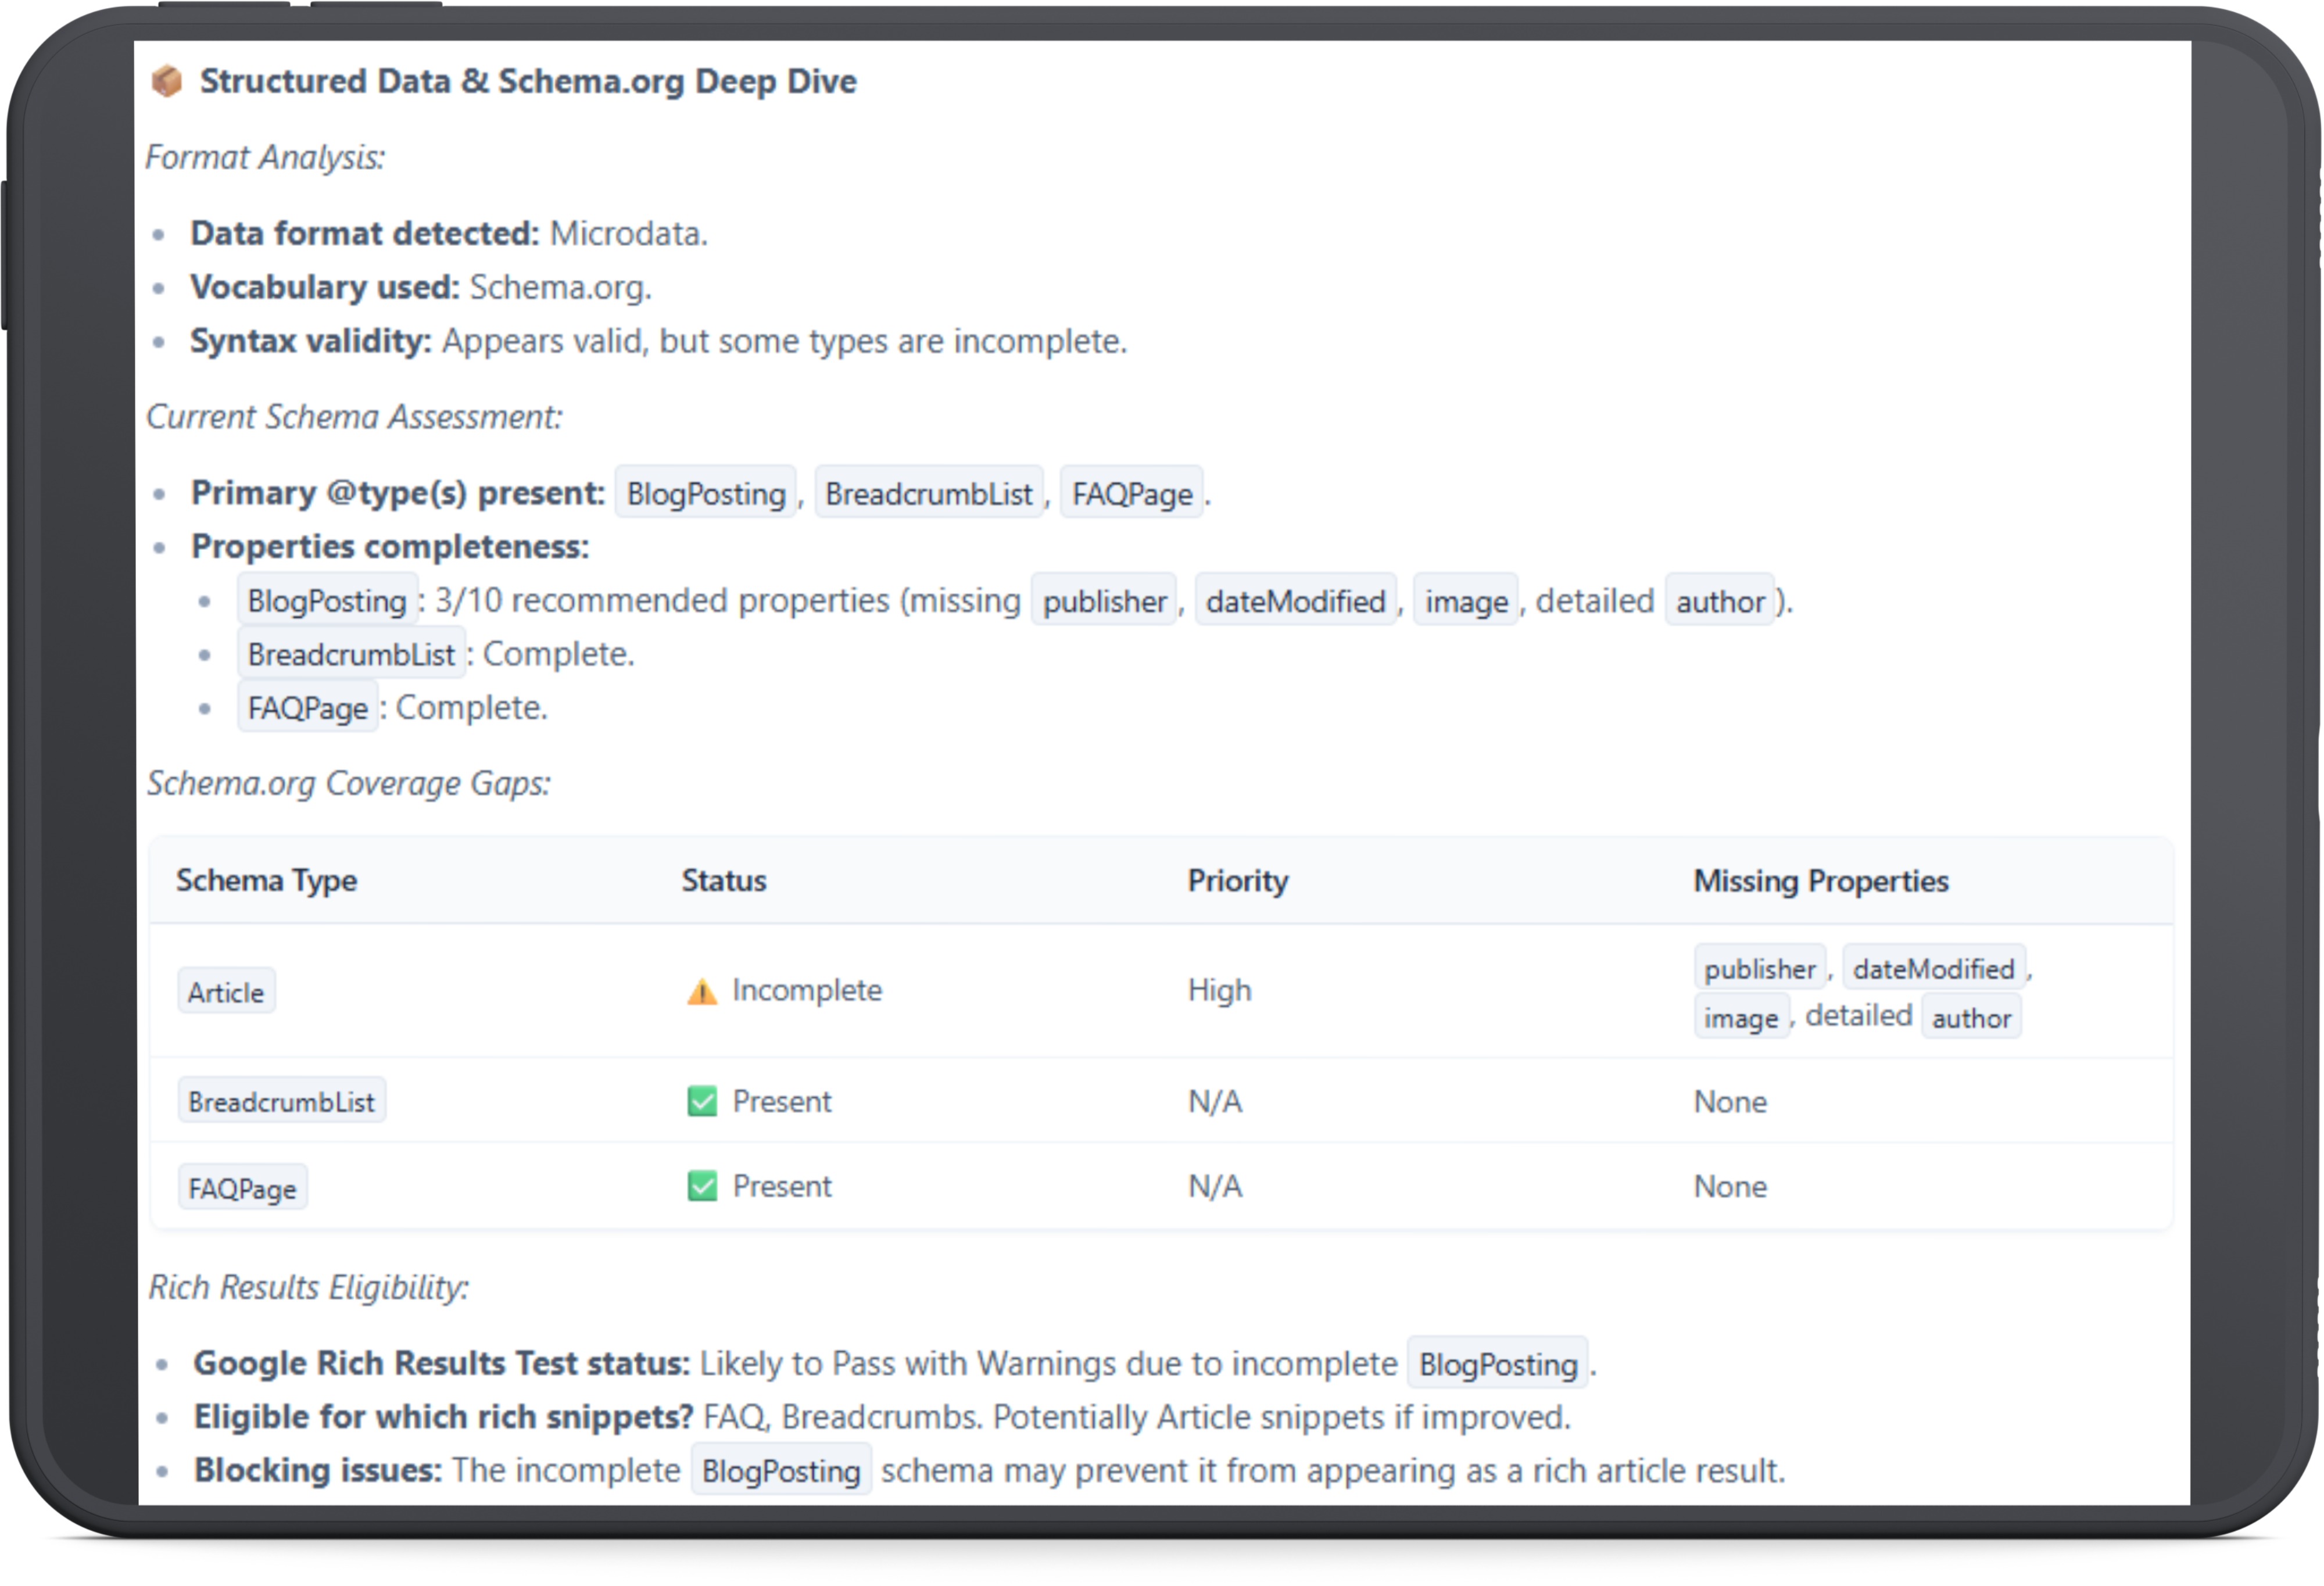Click the Format Analysis section heading
Viewport: 2324px width, 1586px height.
tap(265, 157)
